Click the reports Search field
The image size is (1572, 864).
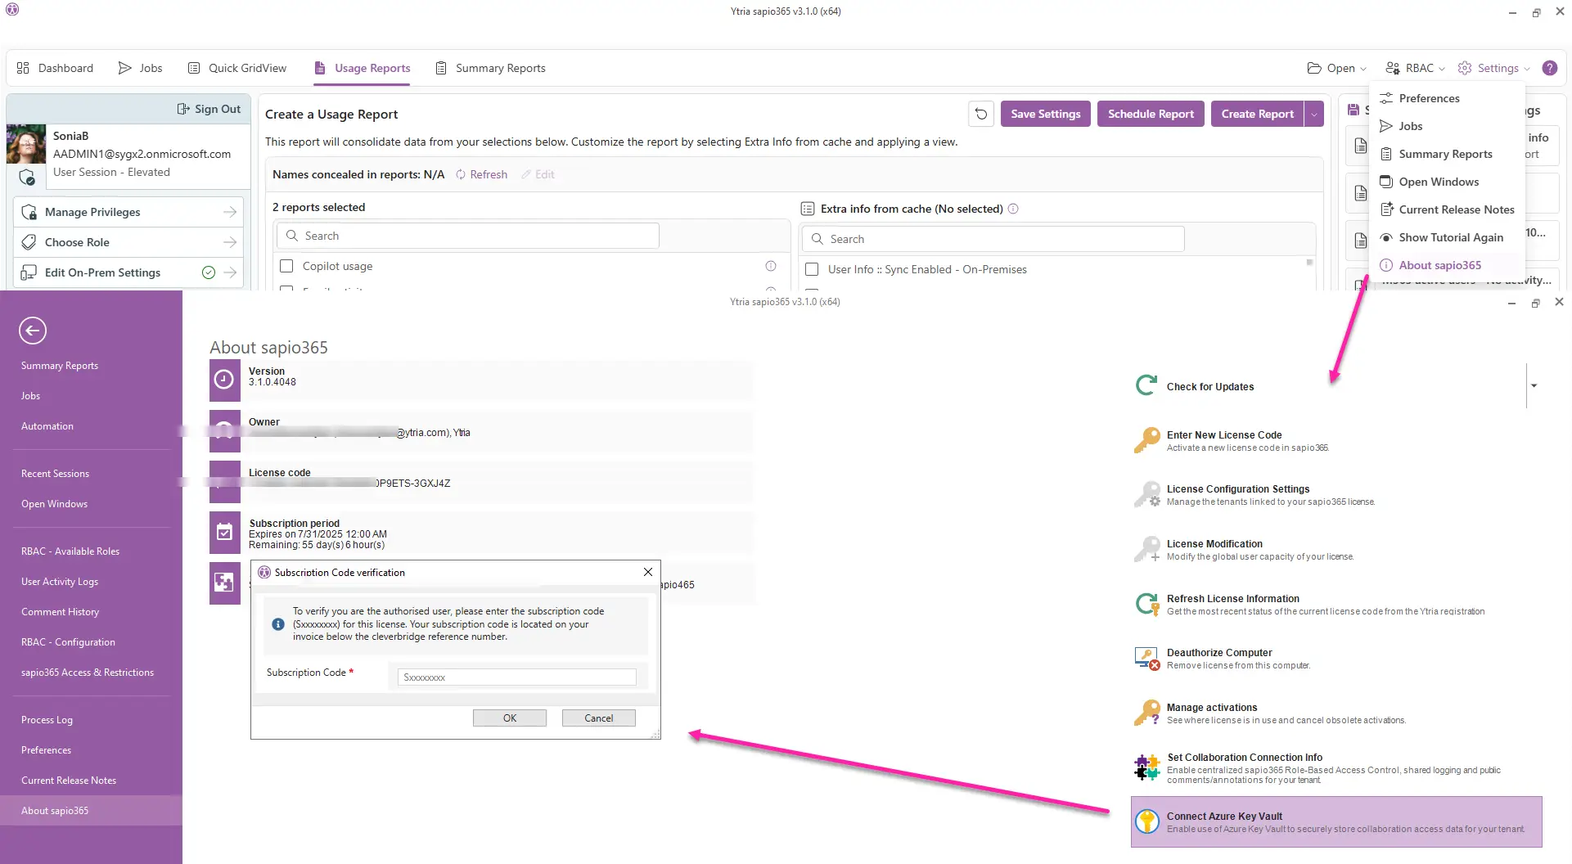(x=468, y=236)
